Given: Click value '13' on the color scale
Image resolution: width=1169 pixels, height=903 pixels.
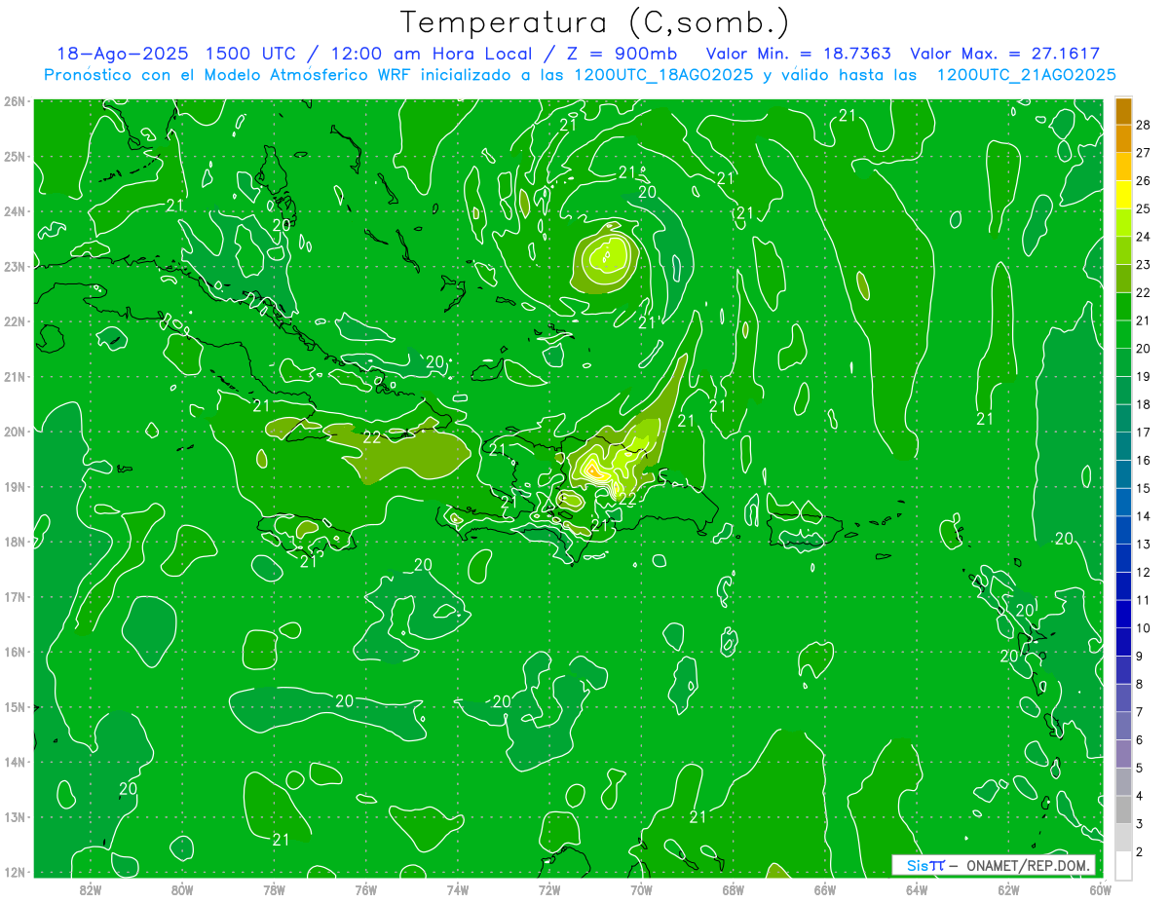Looking at the screenshot, I should (1144, 544).
